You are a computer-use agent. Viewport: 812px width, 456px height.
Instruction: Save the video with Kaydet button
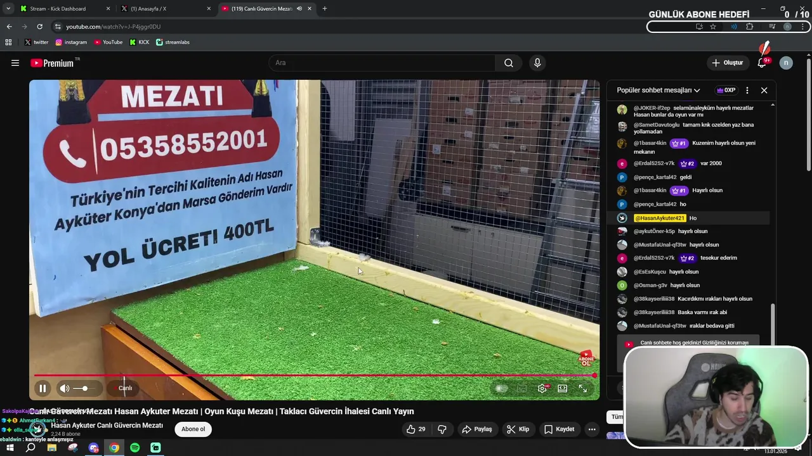tap(560, 429)
